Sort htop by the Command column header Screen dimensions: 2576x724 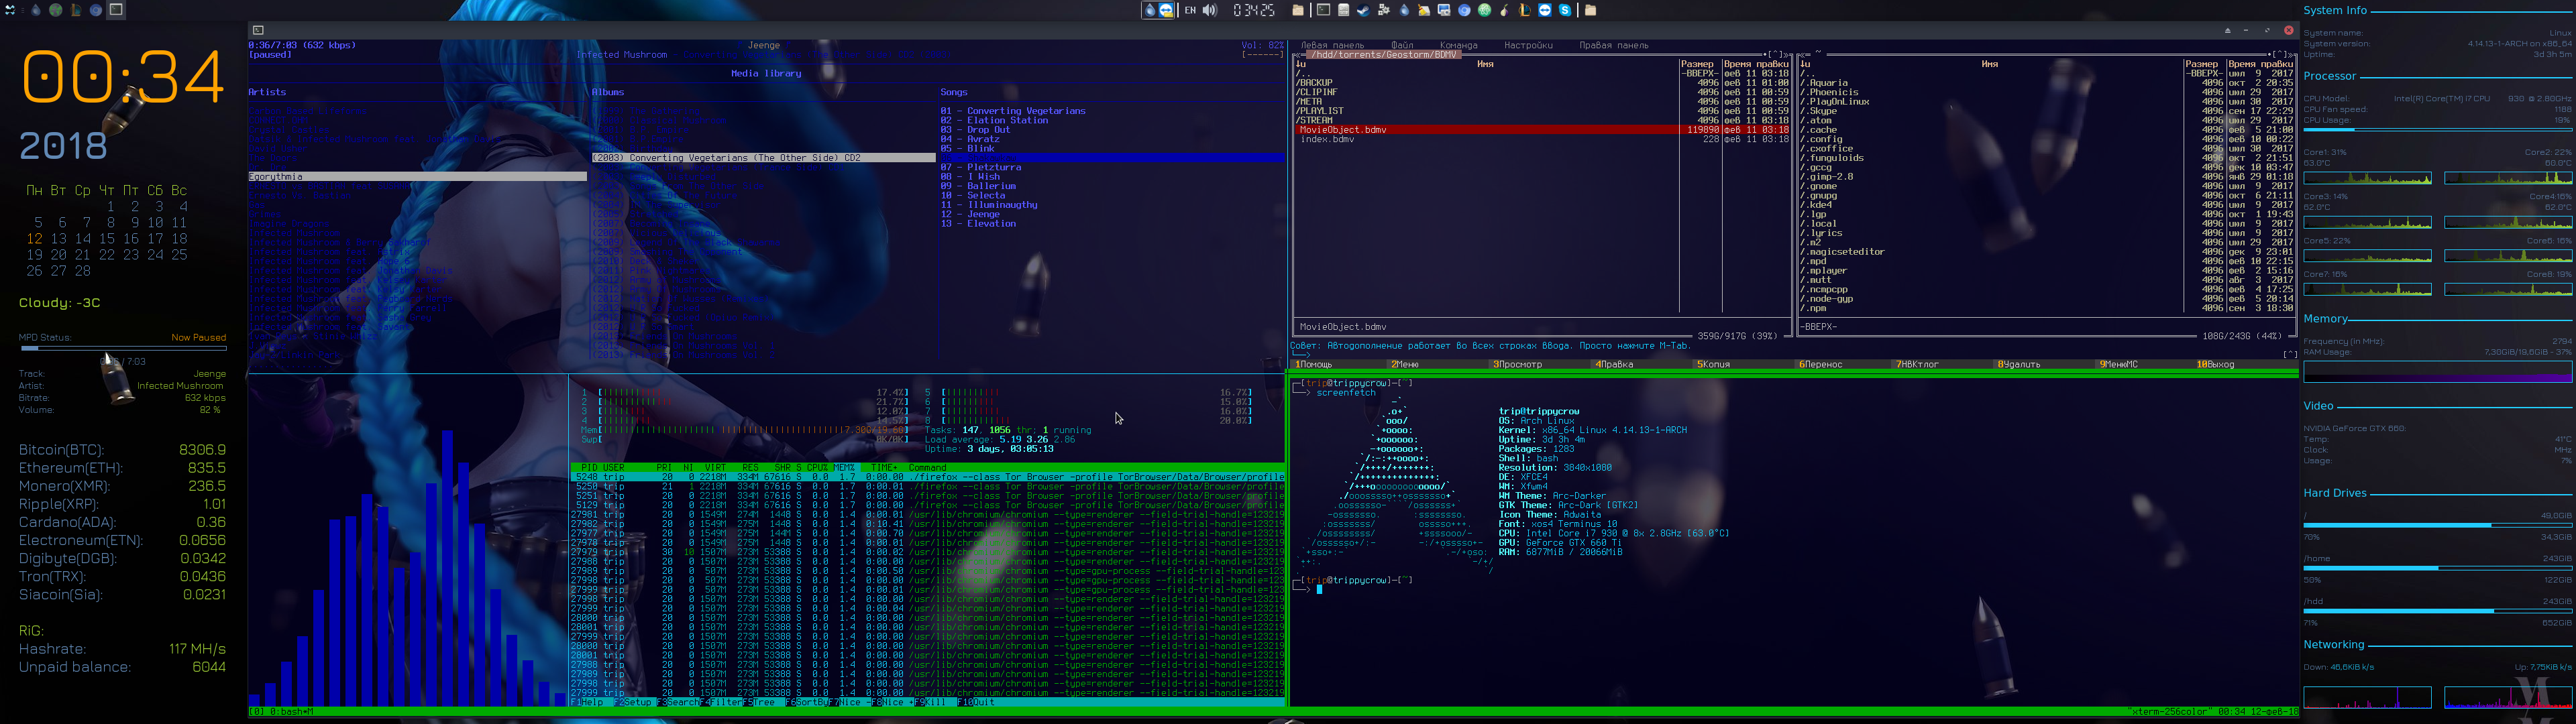[x=927, y=467]
